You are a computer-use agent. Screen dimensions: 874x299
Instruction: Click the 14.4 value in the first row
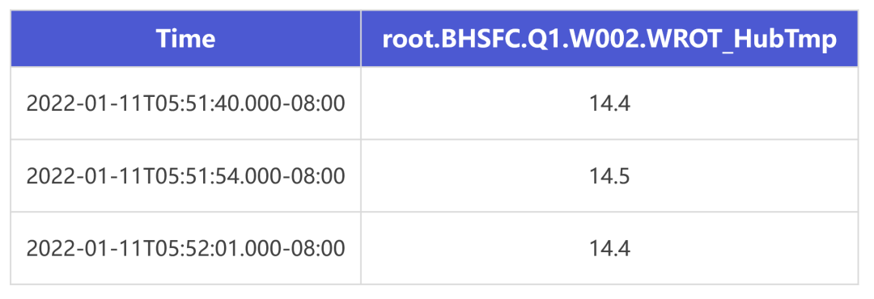[609, 103]
